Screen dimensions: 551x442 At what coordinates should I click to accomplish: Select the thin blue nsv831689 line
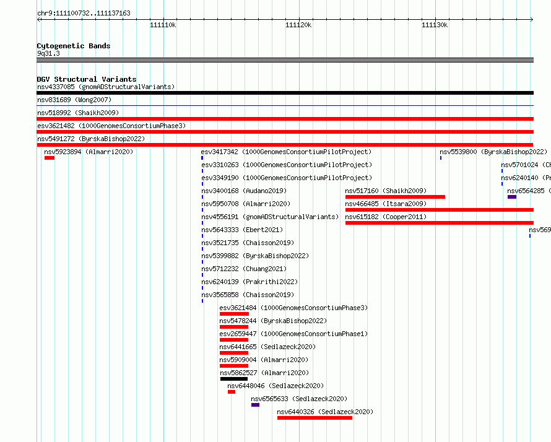coord(285,105)
